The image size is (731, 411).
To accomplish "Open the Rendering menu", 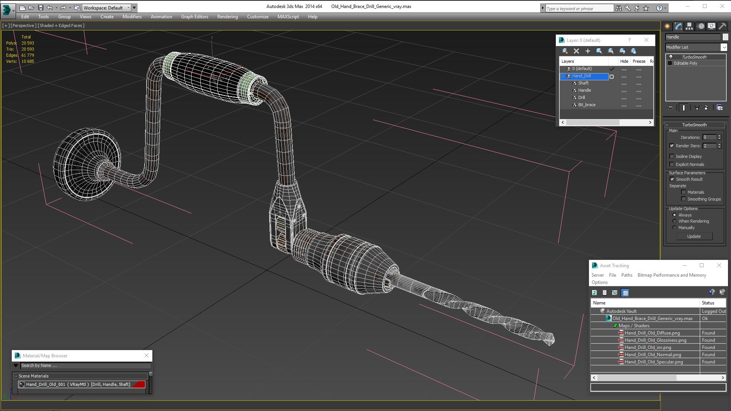I will 227,17.
